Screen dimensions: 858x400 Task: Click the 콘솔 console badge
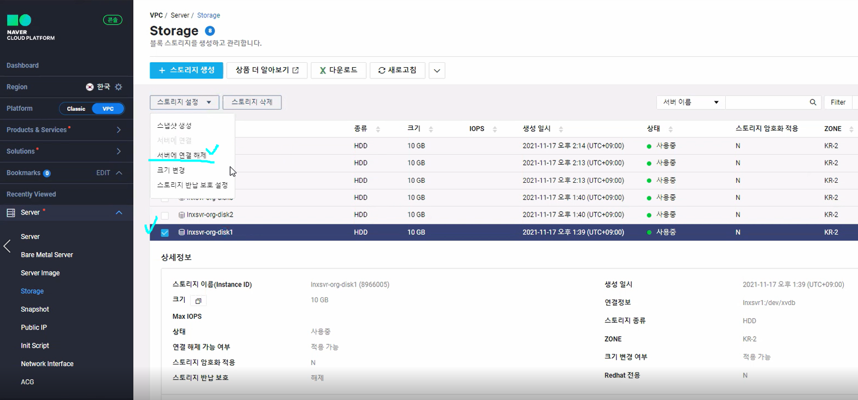[113, 20]
